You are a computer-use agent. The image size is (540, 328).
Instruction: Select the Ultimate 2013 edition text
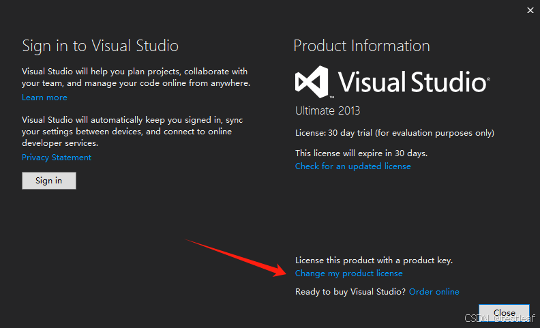point(327,110)
